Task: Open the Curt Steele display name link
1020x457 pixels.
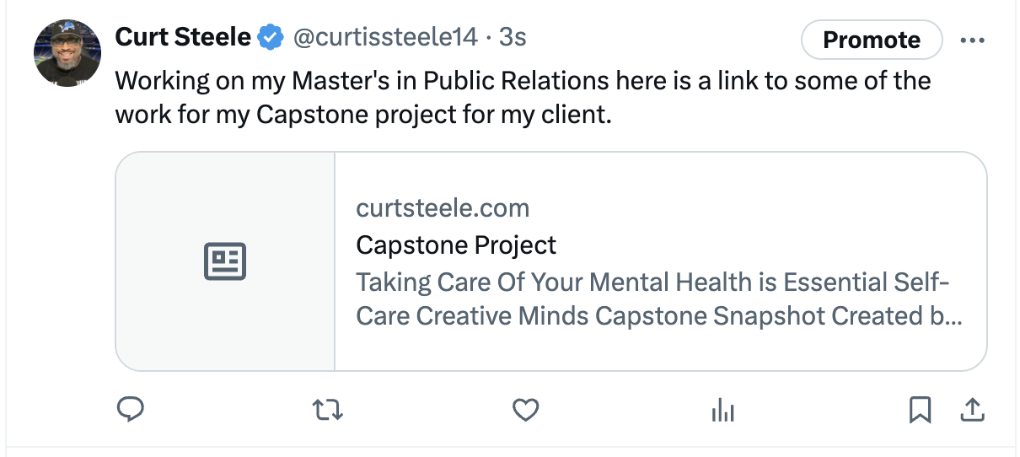Action: (183, 37)
